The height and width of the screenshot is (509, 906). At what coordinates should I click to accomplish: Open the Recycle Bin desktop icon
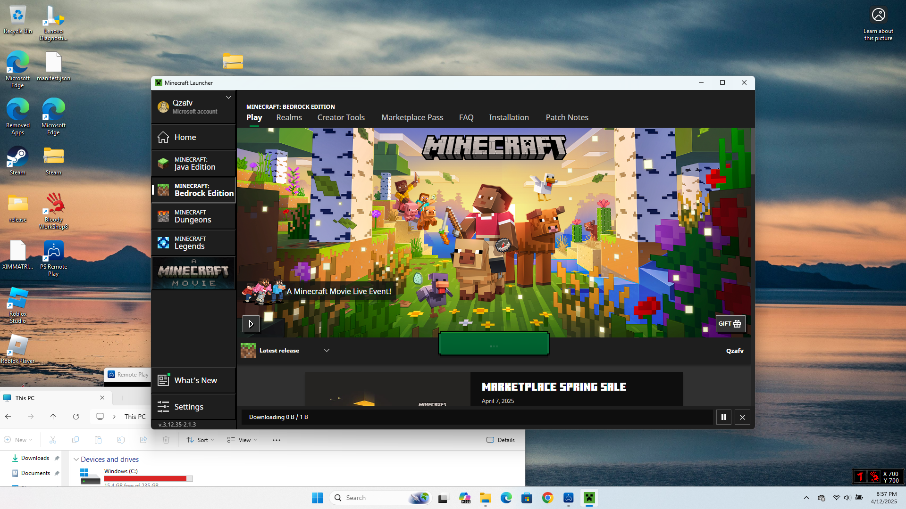[x=18, y=20]
